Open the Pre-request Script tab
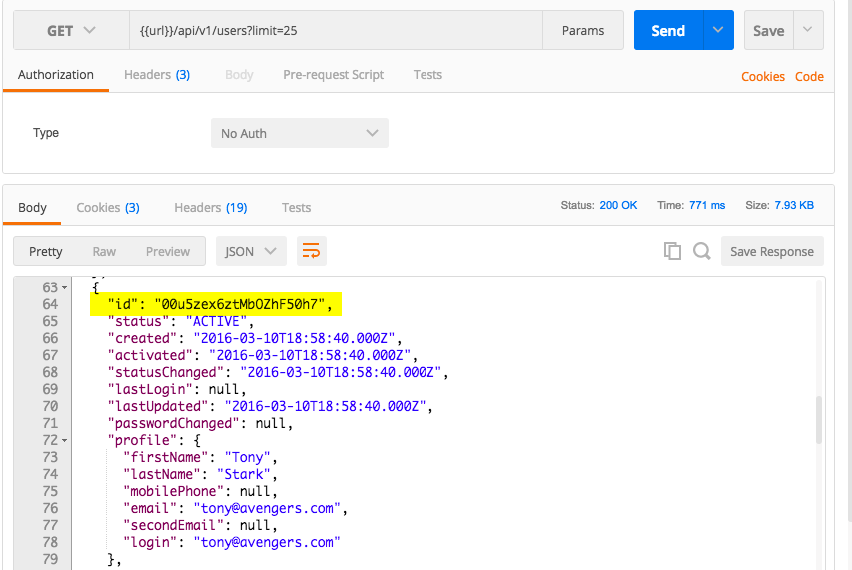The width and height of the screenshot is (852, 570). [x=333, y=75]
